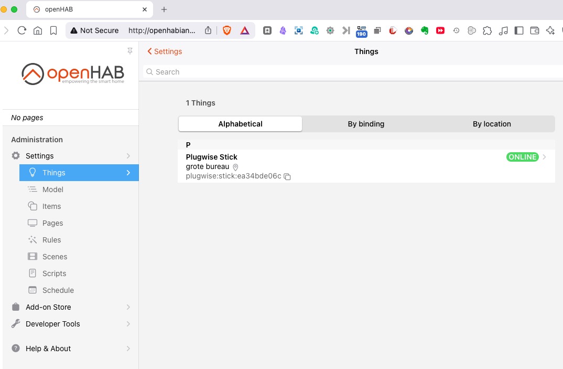This screenshot has height=369, width=563.
Task: Open Scripts in the sidebar
Action: click(79, 273)
